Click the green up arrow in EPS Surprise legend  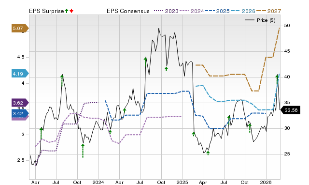[67, 11]
